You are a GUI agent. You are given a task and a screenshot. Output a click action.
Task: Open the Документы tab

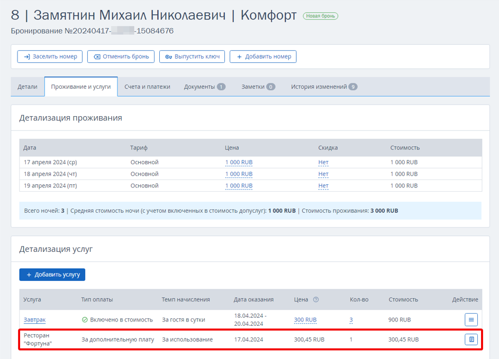[x=205, y=87]
